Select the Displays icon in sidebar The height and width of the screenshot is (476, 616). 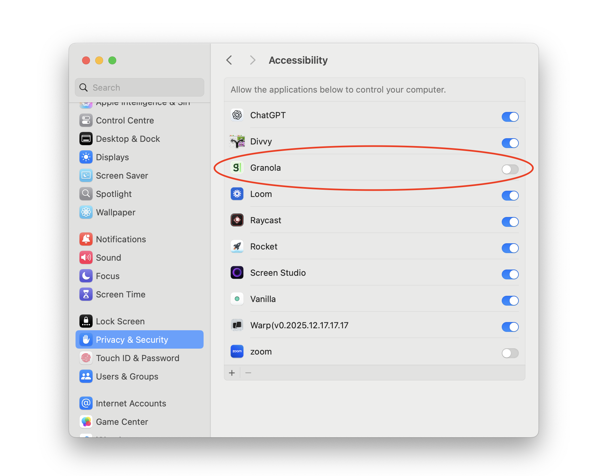(x=86, y=157)
